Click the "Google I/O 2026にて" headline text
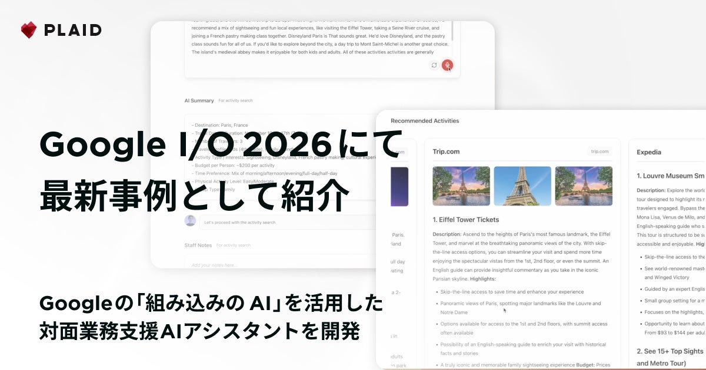 [221, 144]
